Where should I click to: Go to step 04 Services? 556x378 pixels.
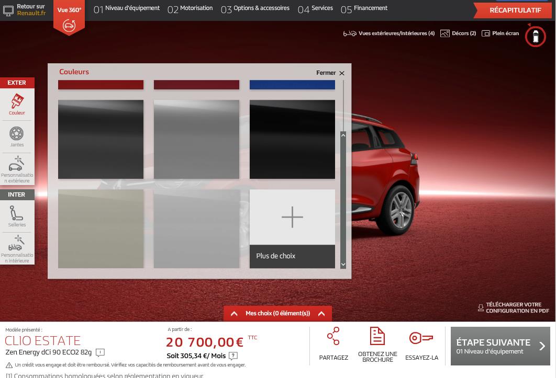[315, 9]
